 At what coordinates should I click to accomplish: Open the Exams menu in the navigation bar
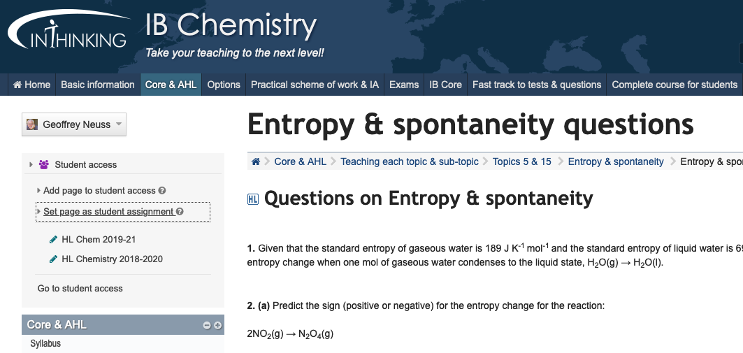tap(404, 85)
